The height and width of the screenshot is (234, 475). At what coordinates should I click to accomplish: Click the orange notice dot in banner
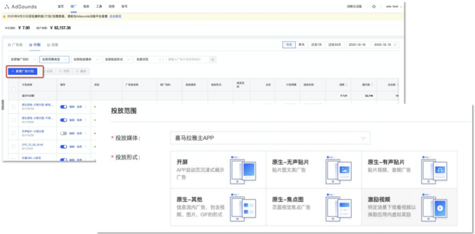coord(4,17)
